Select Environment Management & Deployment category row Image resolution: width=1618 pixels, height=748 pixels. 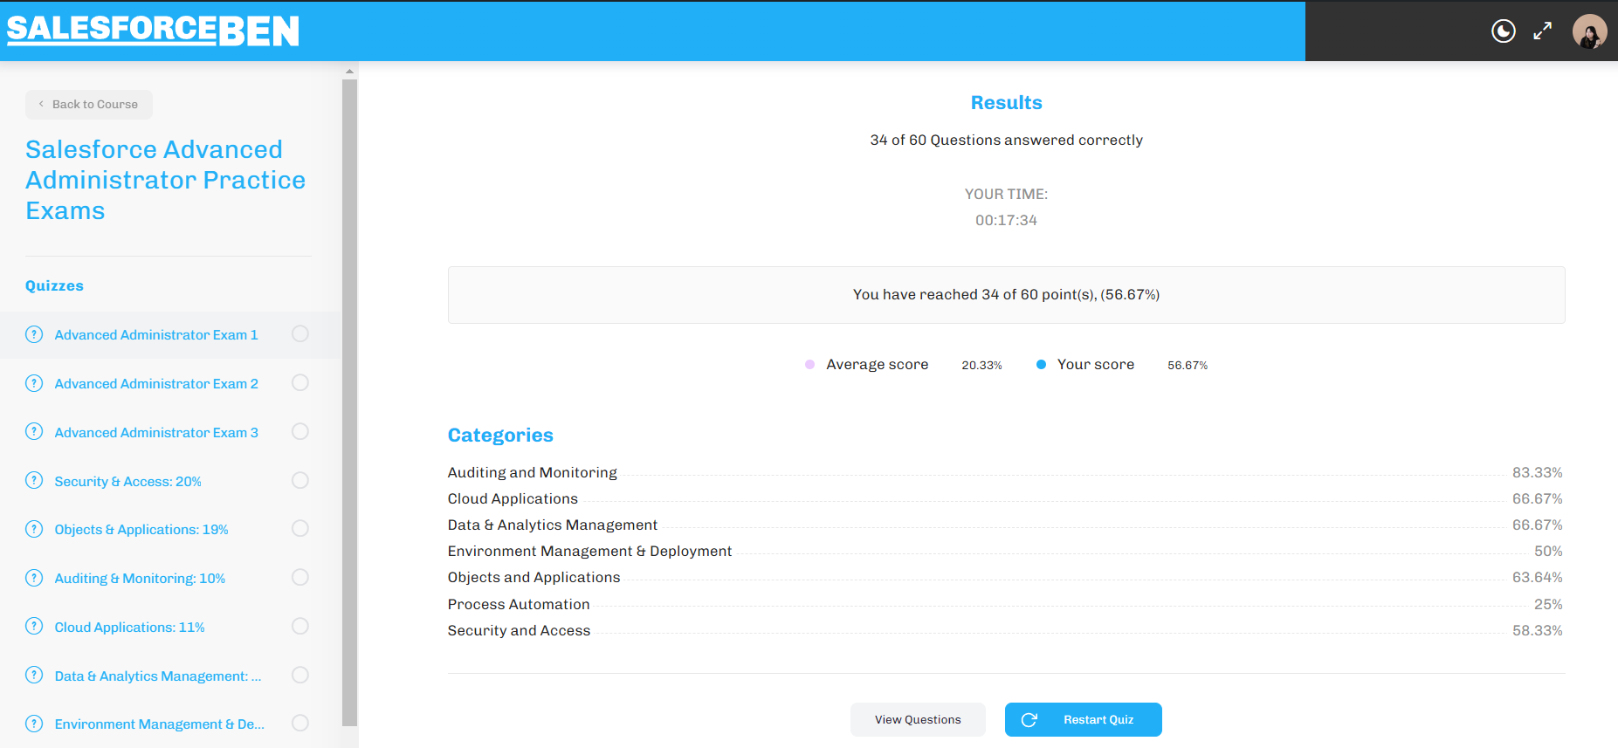pos(1005,551)
